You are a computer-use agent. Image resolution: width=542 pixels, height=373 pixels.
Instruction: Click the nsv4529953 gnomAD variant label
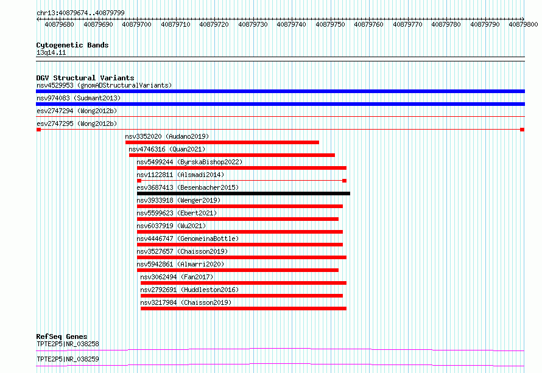tap(104, 85)
